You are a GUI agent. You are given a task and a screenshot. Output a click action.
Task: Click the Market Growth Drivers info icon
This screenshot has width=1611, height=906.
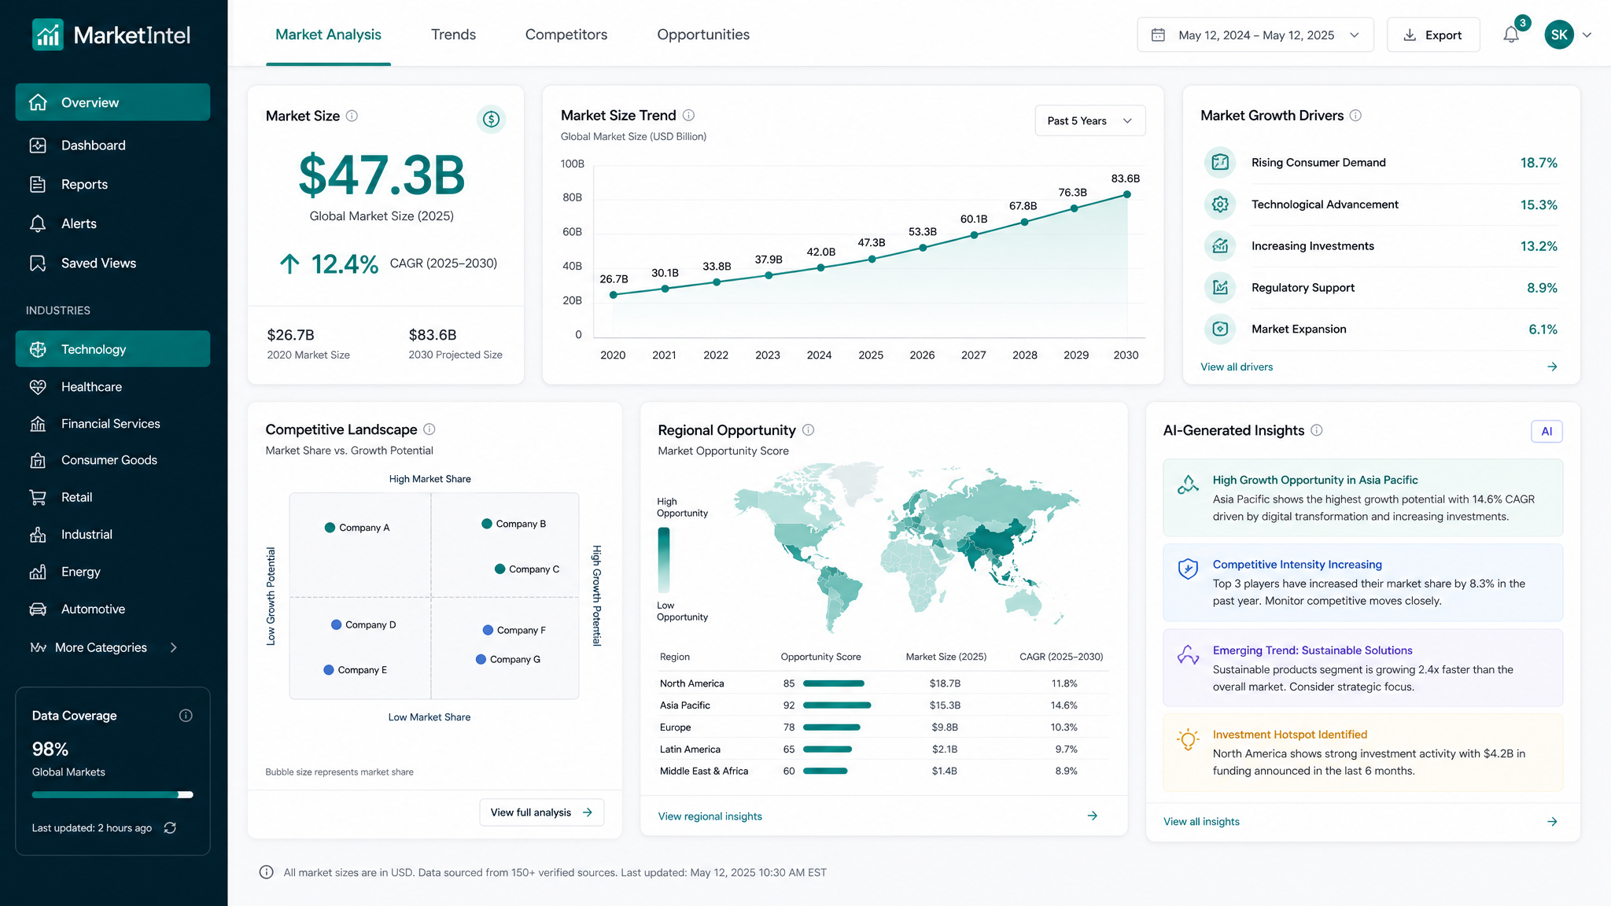tap(1355, 115)
